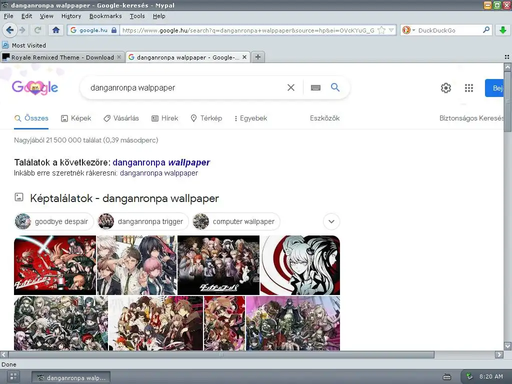Click the Google logo doodle
The width and height of the screenshot is (512, 384).
coord(35,87)
